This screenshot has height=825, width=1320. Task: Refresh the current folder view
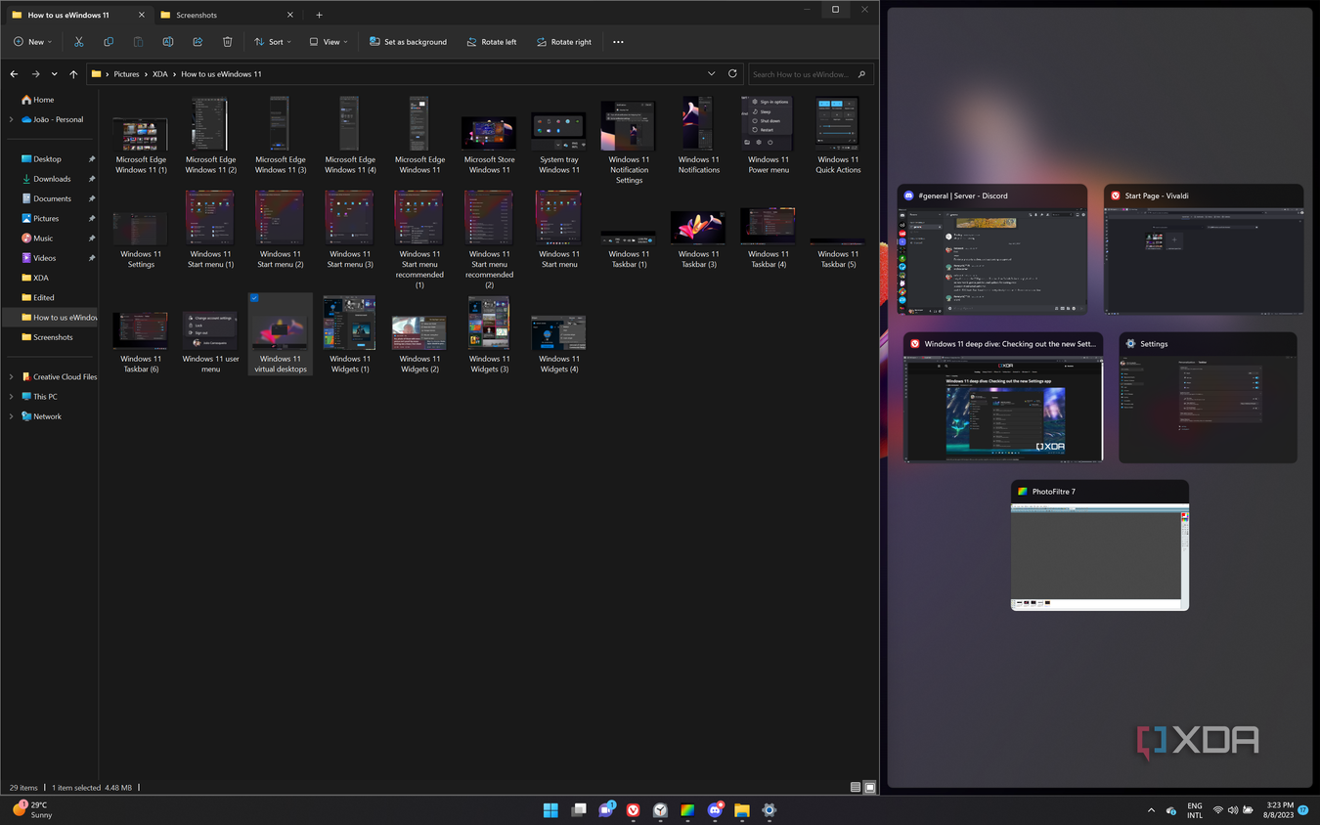coord(732,73)
